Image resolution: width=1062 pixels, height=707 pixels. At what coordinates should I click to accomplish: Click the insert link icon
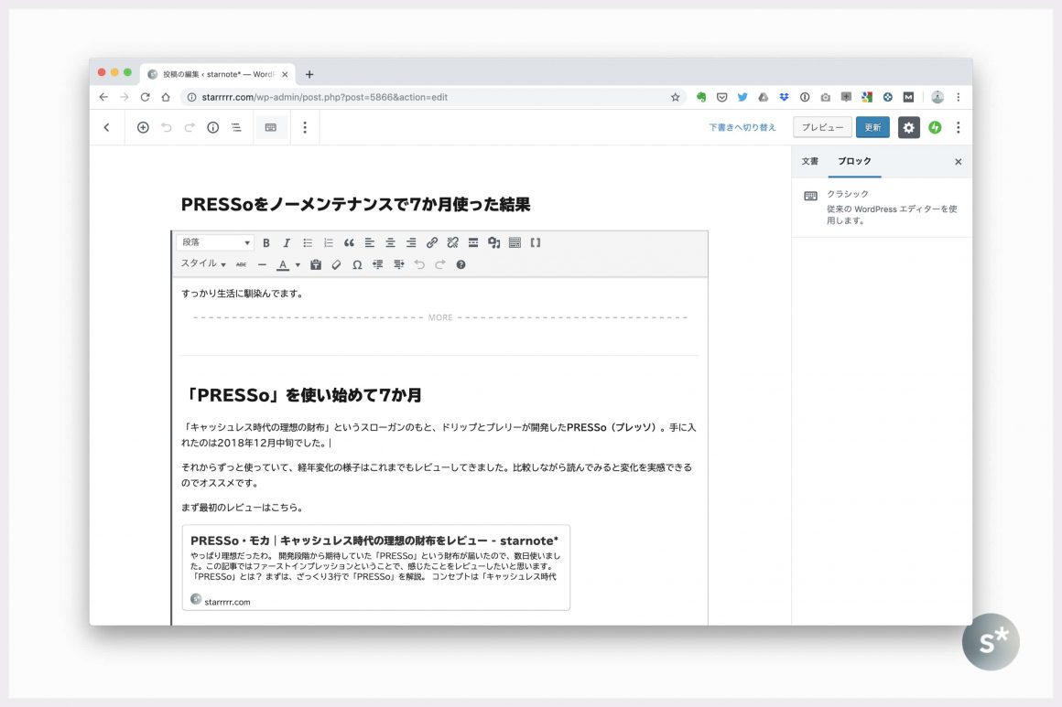tap(432, 243)
